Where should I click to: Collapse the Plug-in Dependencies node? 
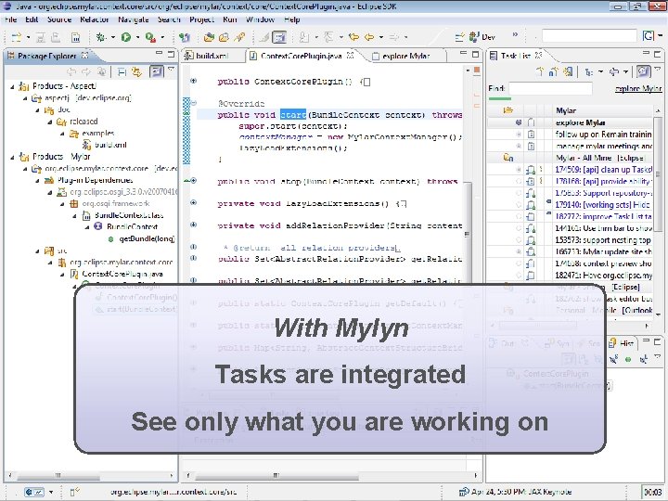pos(37,181)
